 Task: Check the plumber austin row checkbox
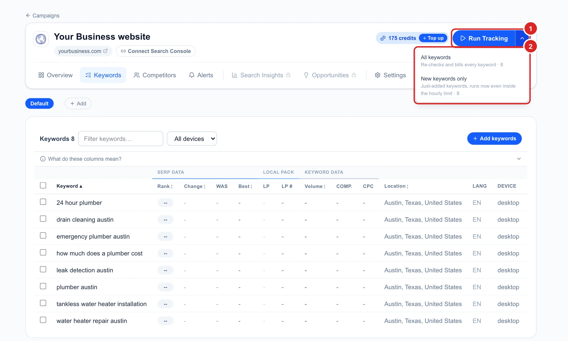pyautogui.click(x=43, y=286)
